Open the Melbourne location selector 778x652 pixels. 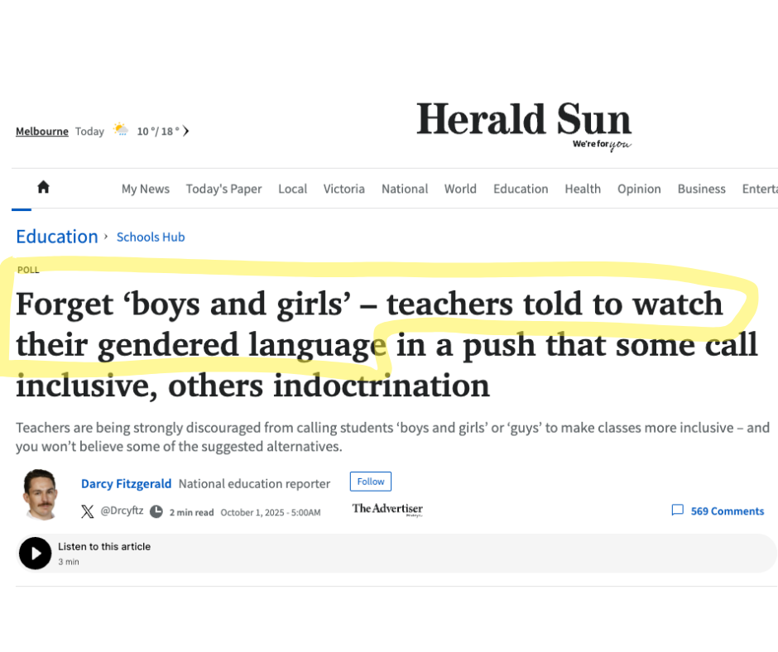point(41,131)
